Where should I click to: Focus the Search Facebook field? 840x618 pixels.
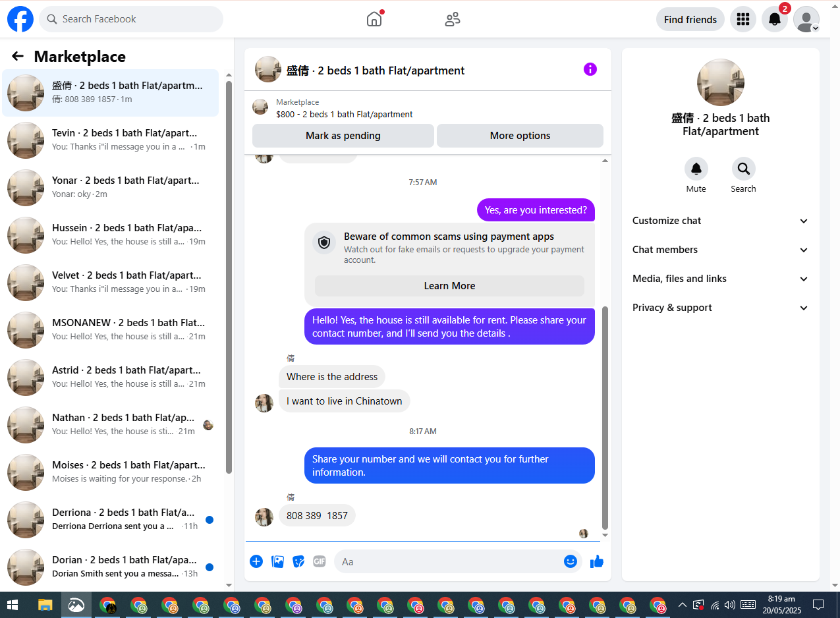point(131,19)
